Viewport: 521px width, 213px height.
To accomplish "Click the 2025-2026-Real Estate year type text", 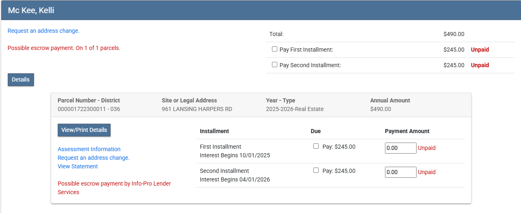I will [294, 109].
